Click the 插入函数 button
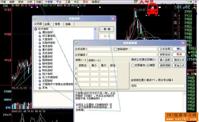 [x=165, y=60]
